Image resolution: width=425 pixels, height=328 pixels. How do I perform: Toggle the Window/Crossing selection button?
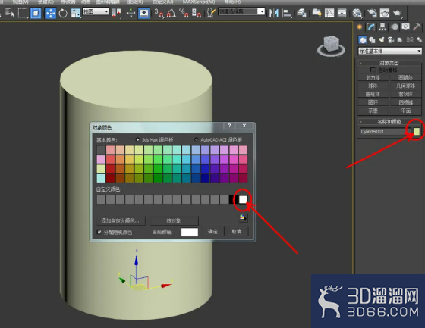coord(36,13)
